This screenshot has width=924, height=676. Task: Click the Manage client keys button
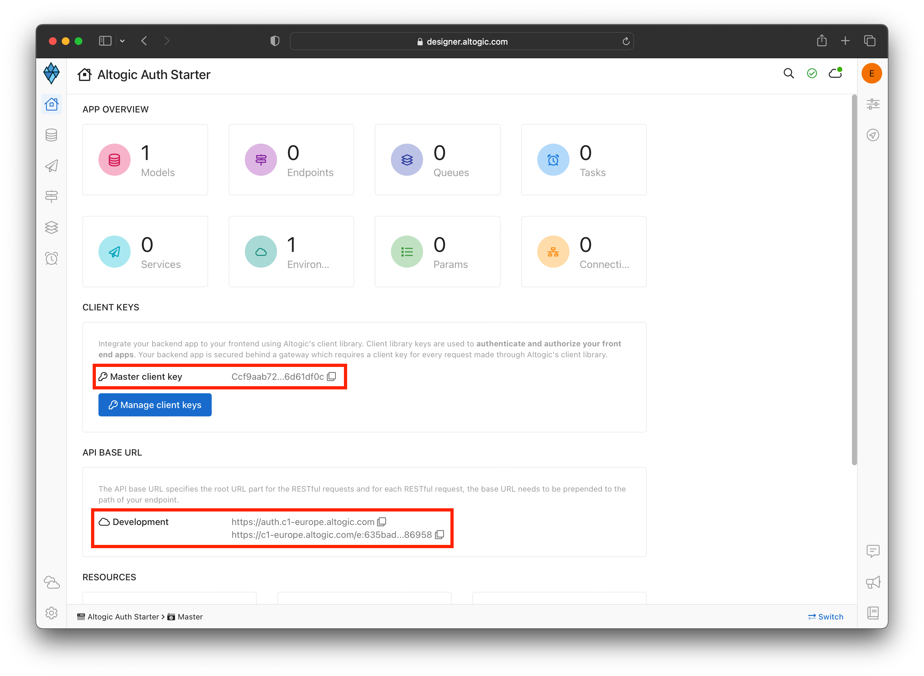155,405
